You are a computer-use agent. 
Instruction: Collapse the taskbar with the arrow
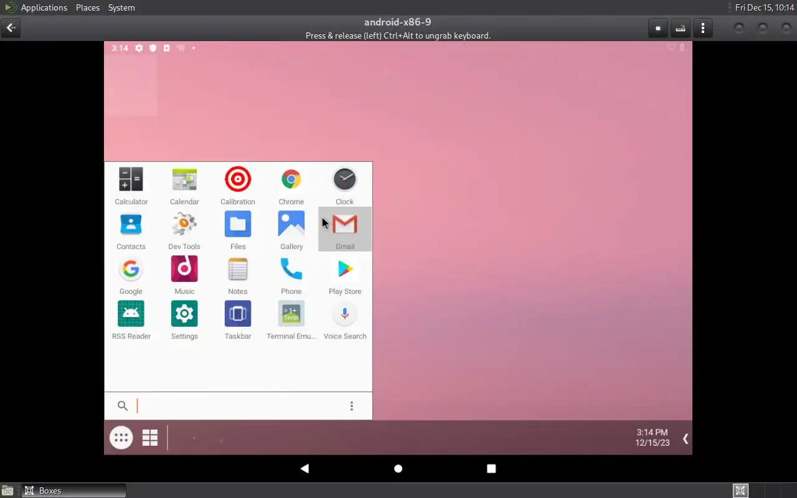pyautogui.click(x=686, y=438)
